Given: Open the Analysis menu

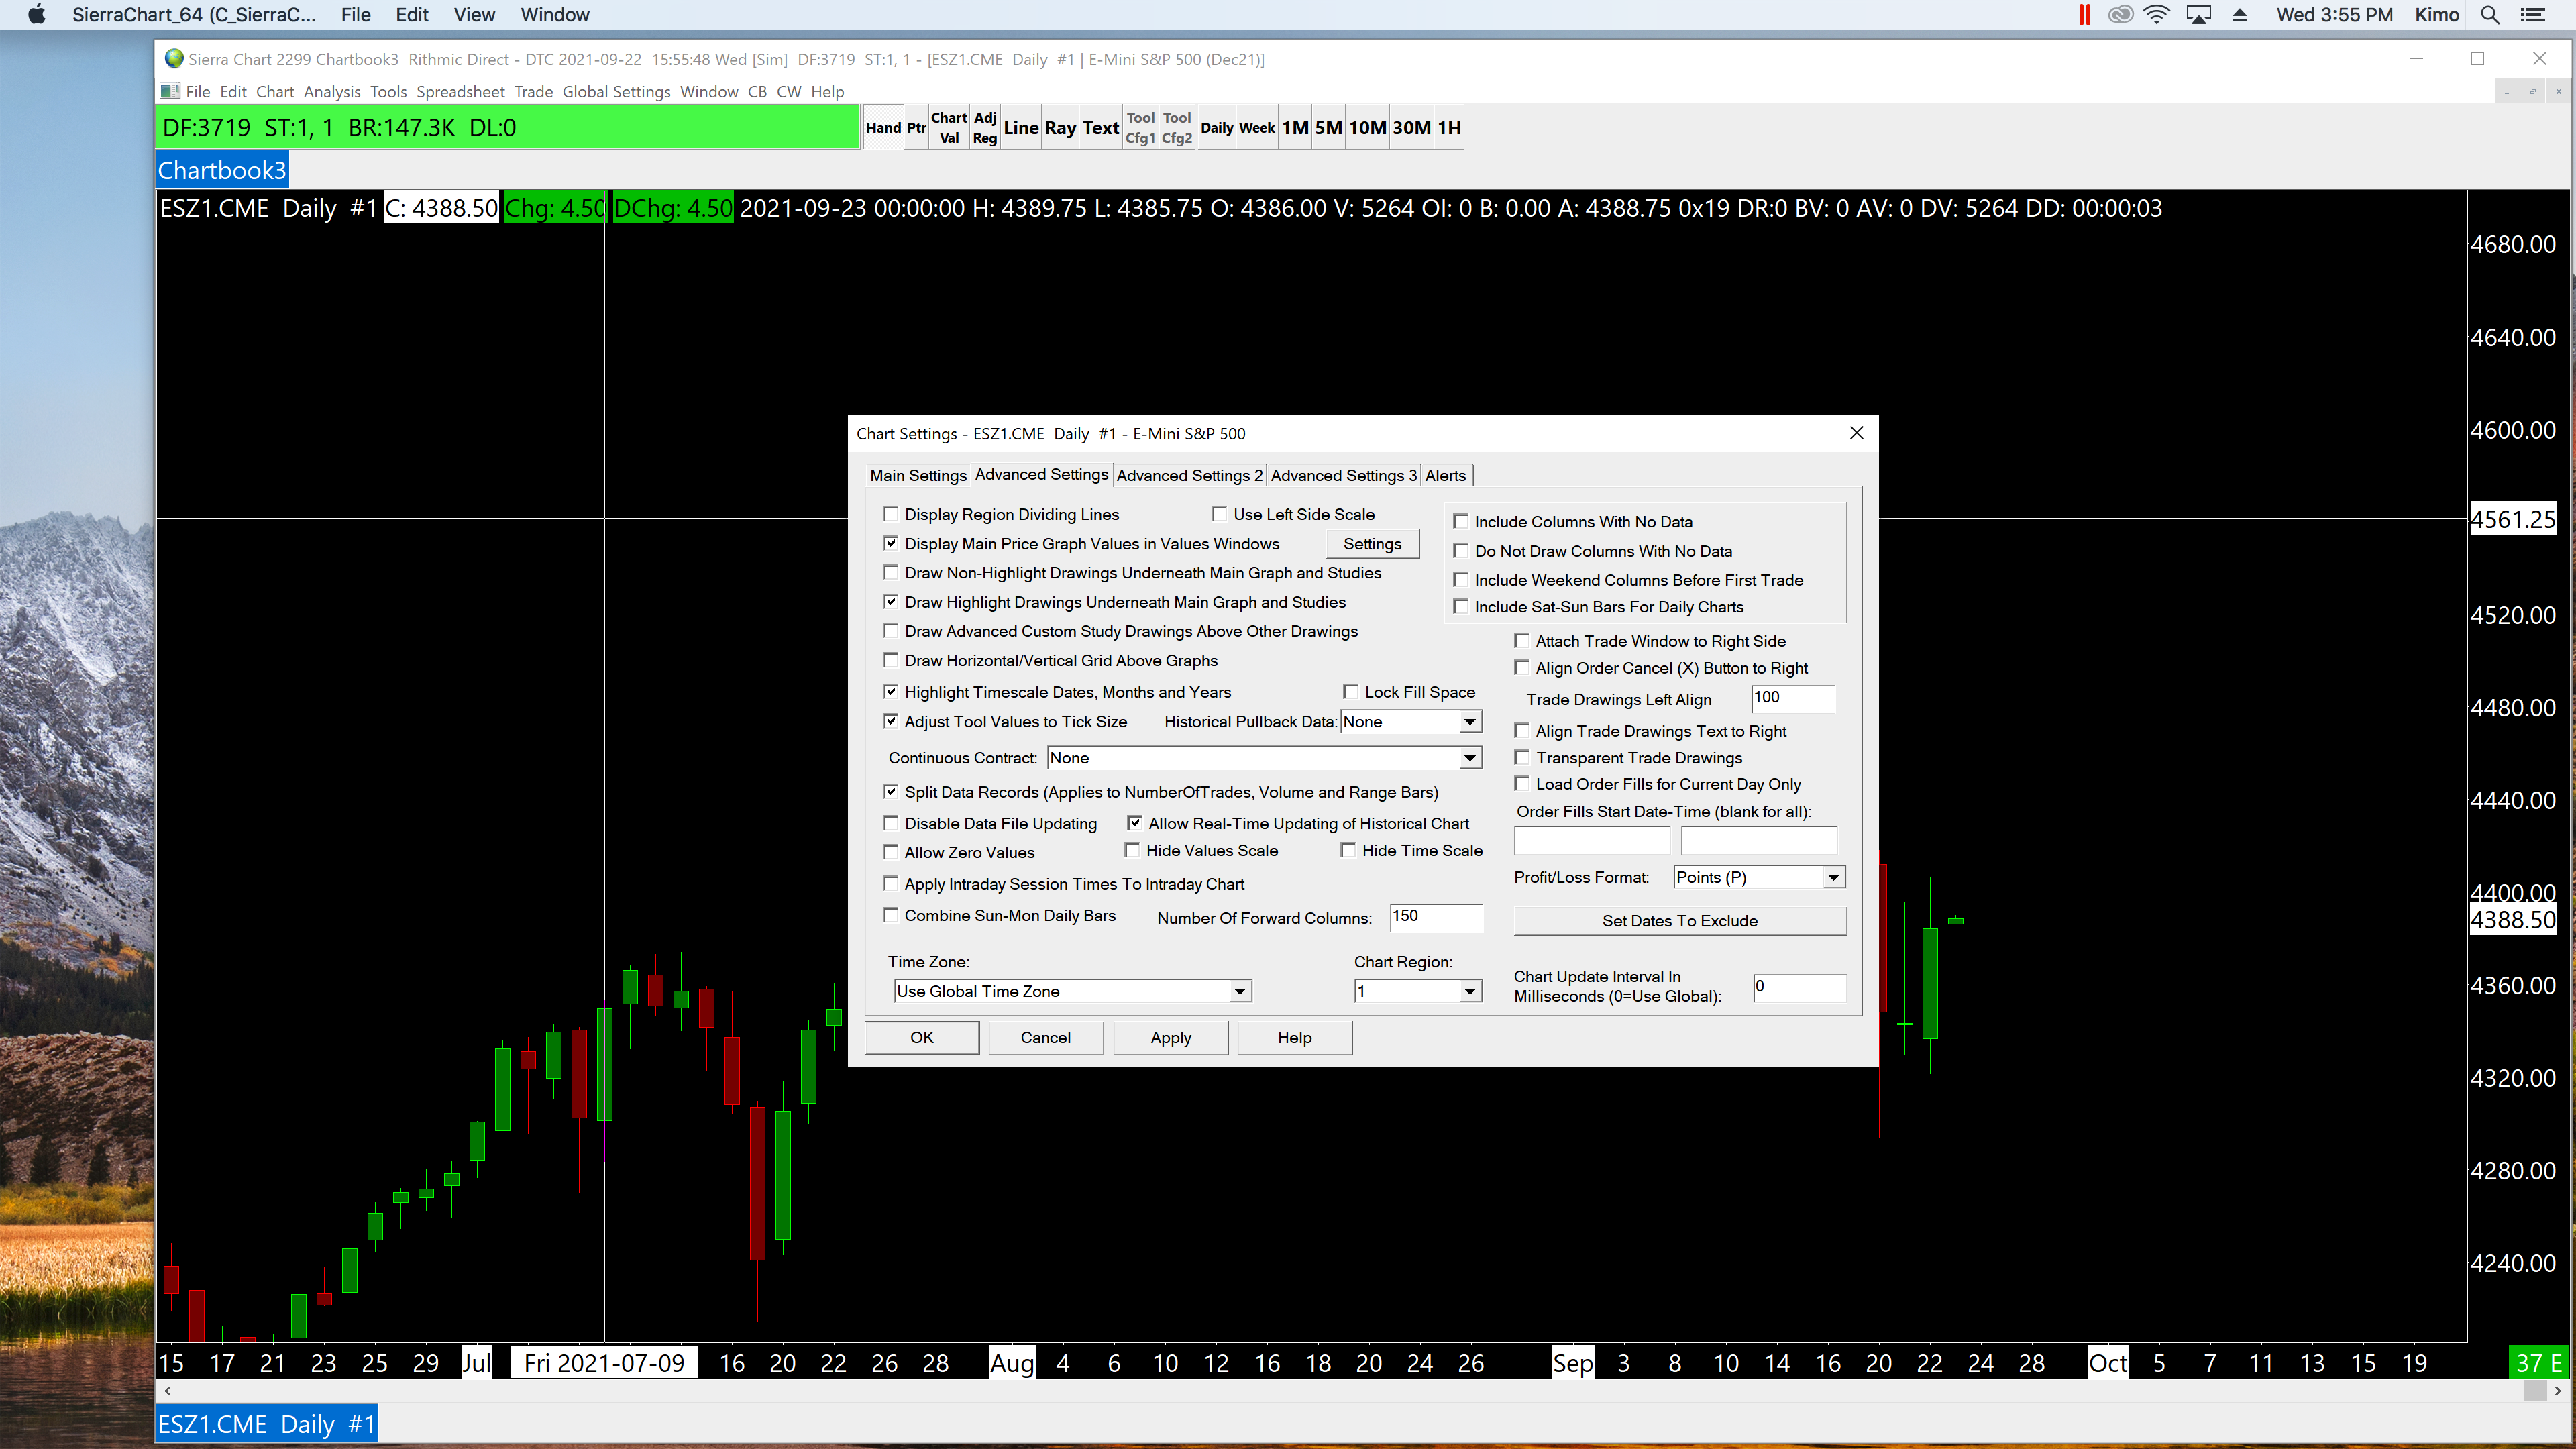Looking at the screenshot, I should point(332,91).
